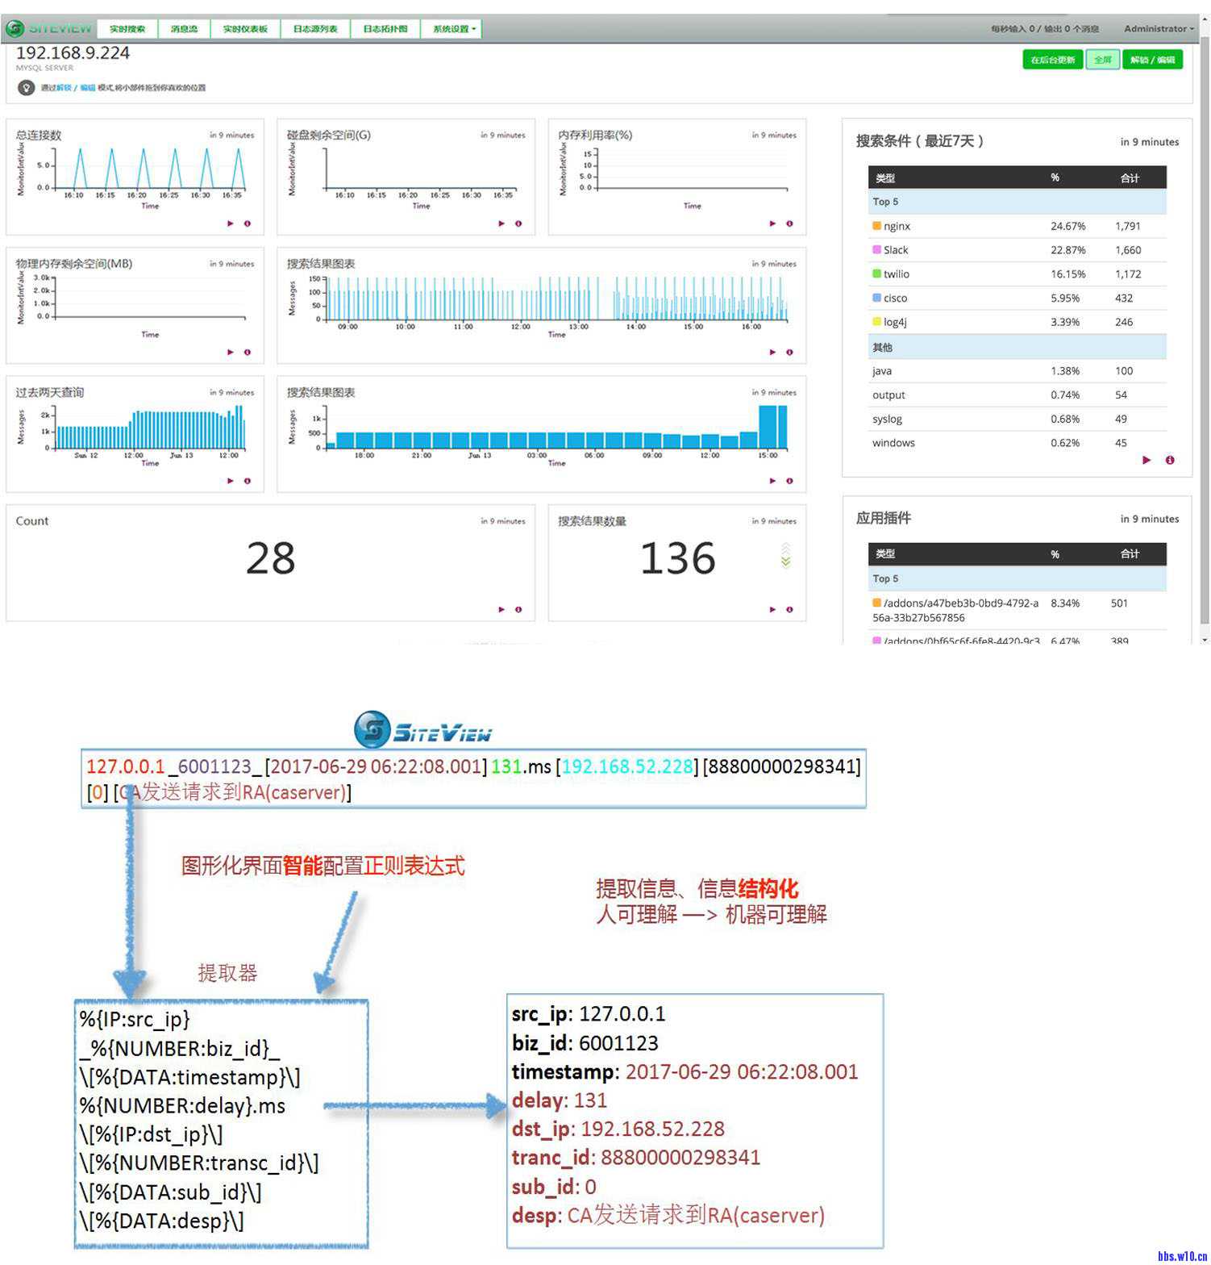This screenshot has width=1211, height=1265.
Task: Click info icon on 物理内存剩余空间(MB) widget
Action: (x=248, y=352)
